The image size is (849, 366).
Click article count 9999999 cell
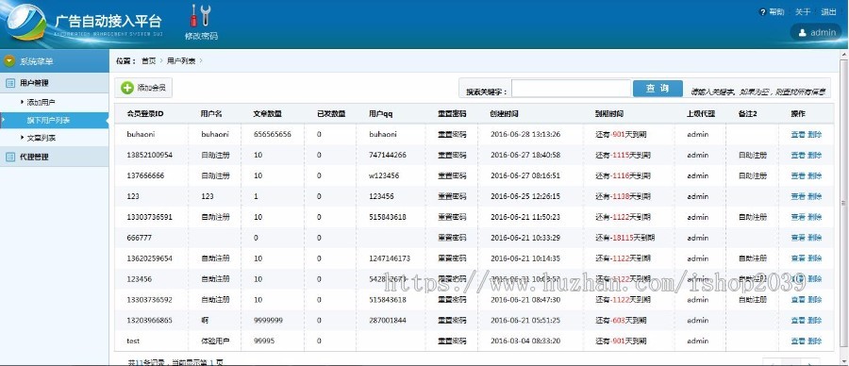(x=268, y=321)
